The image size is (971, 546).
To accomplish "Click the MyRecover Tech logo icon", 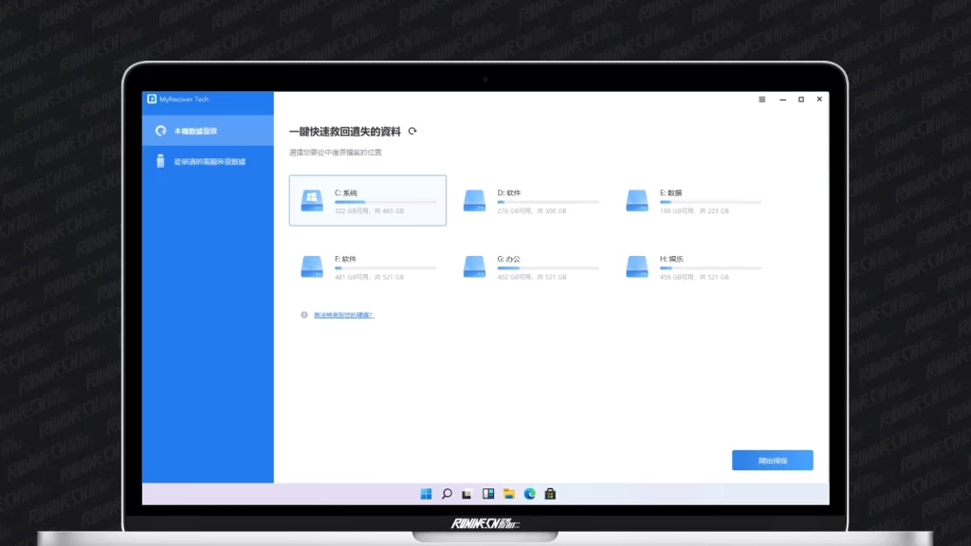I will pos(152,100).
